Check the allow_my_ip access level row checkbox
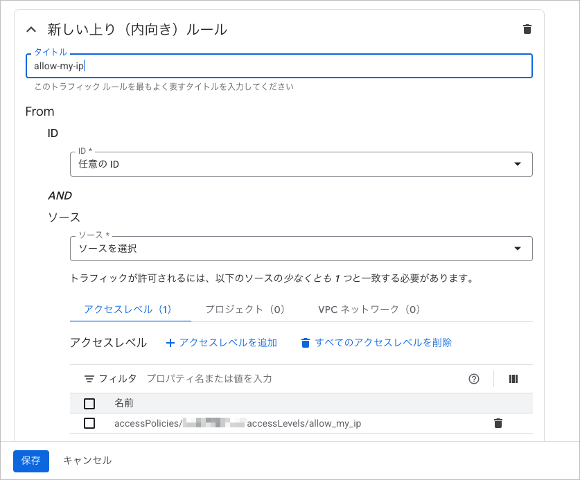580x480 pixels. [x=89, y=423]
